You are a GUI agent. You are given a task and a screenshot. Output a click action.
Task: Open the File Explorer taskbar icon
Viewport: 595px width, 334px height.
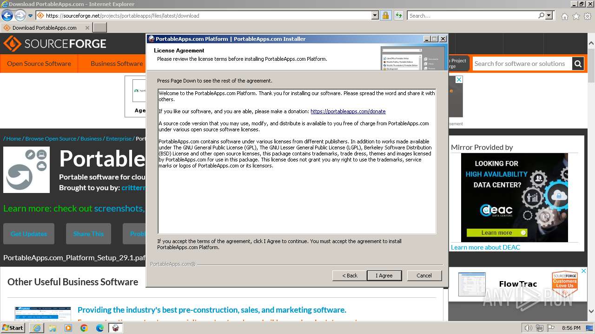point(53,328)
